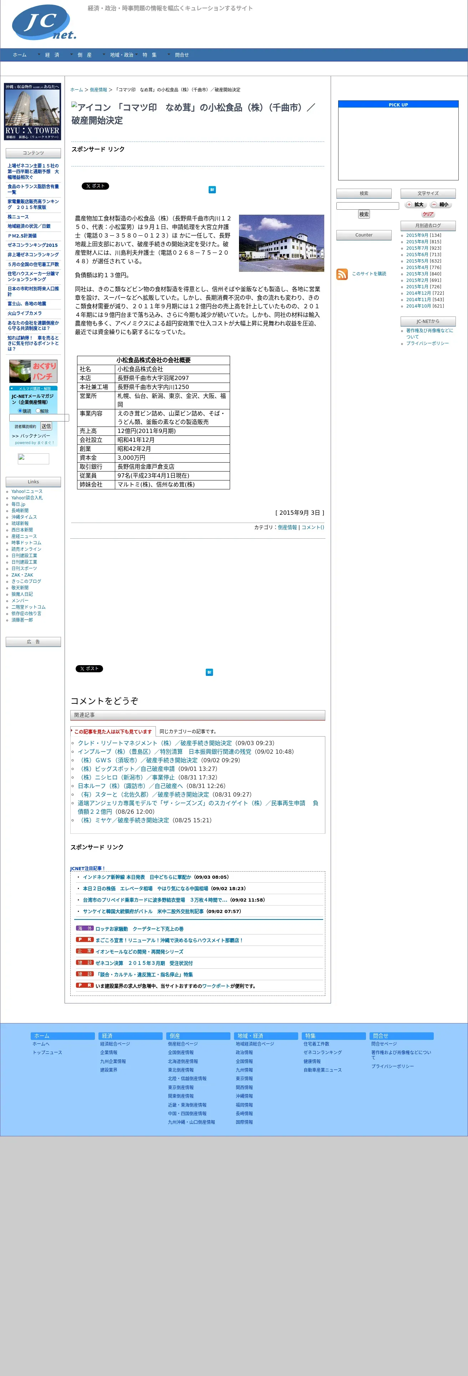Open 問合せ navigation menu

[x=182, y=55]
